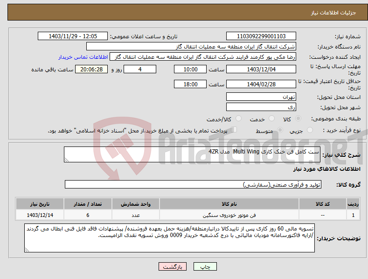
Task: Select the خدمت radio button
Action: 271,119
